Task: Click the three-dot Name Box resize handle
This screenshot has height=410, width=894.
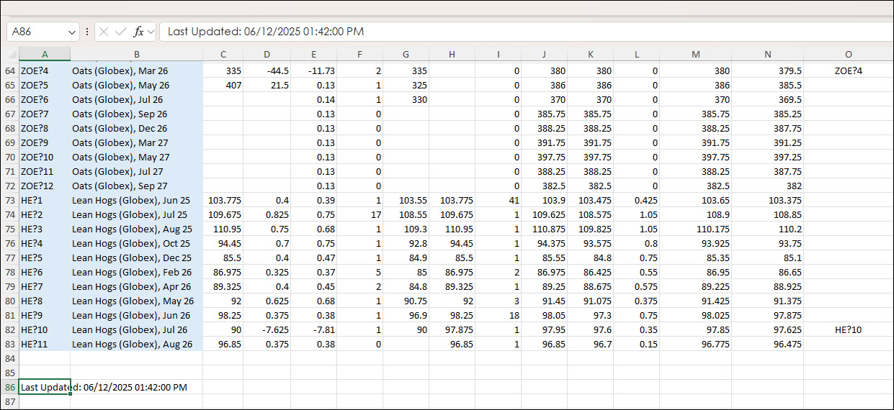Action: pos(87,32)
